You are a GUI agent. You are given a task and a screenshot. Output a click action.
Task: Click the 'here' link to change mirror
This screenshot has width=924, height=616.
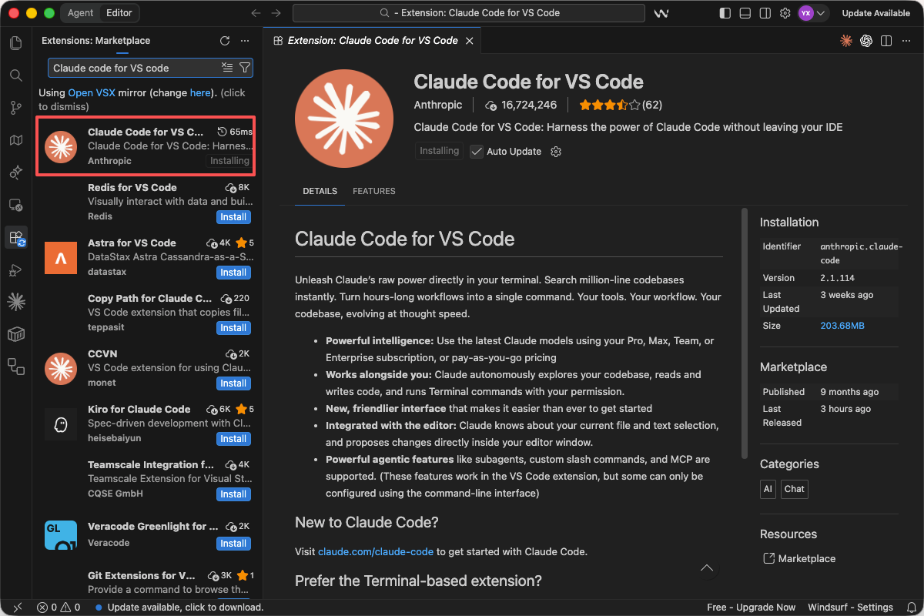coord(200,93)
